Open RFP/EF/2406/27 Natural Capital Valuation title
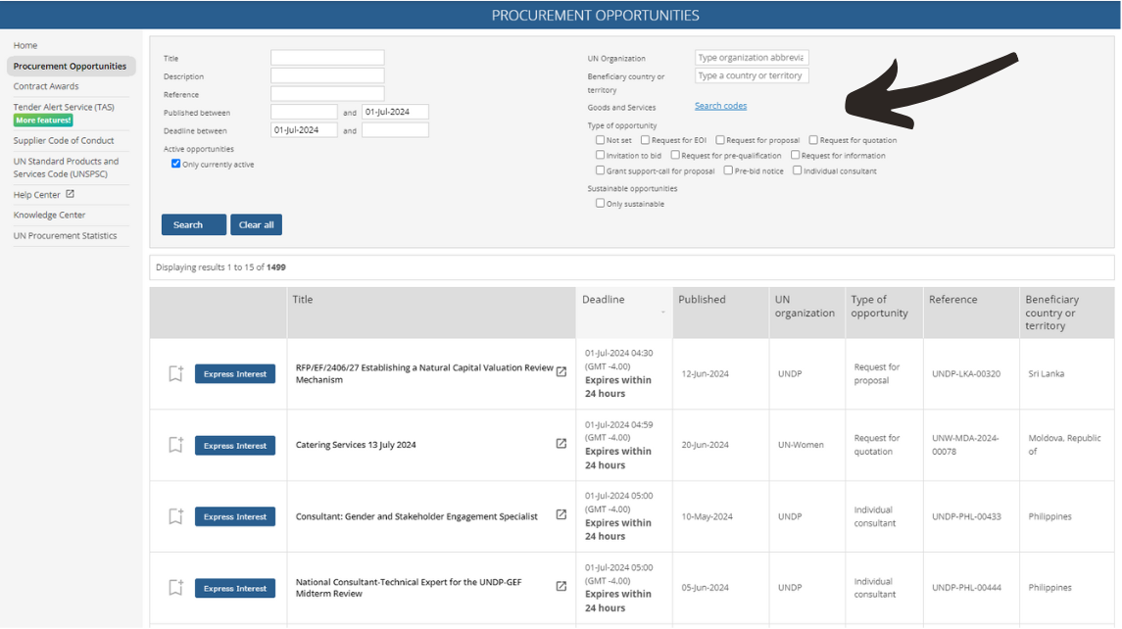This screenshot has height=629, width=1122. pos(424,373)
